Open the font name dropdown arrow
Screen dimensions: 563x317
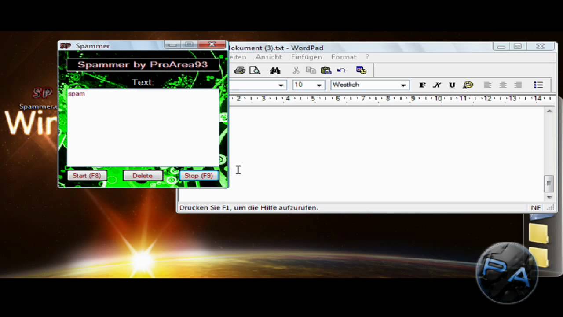[x=281, y=85]
